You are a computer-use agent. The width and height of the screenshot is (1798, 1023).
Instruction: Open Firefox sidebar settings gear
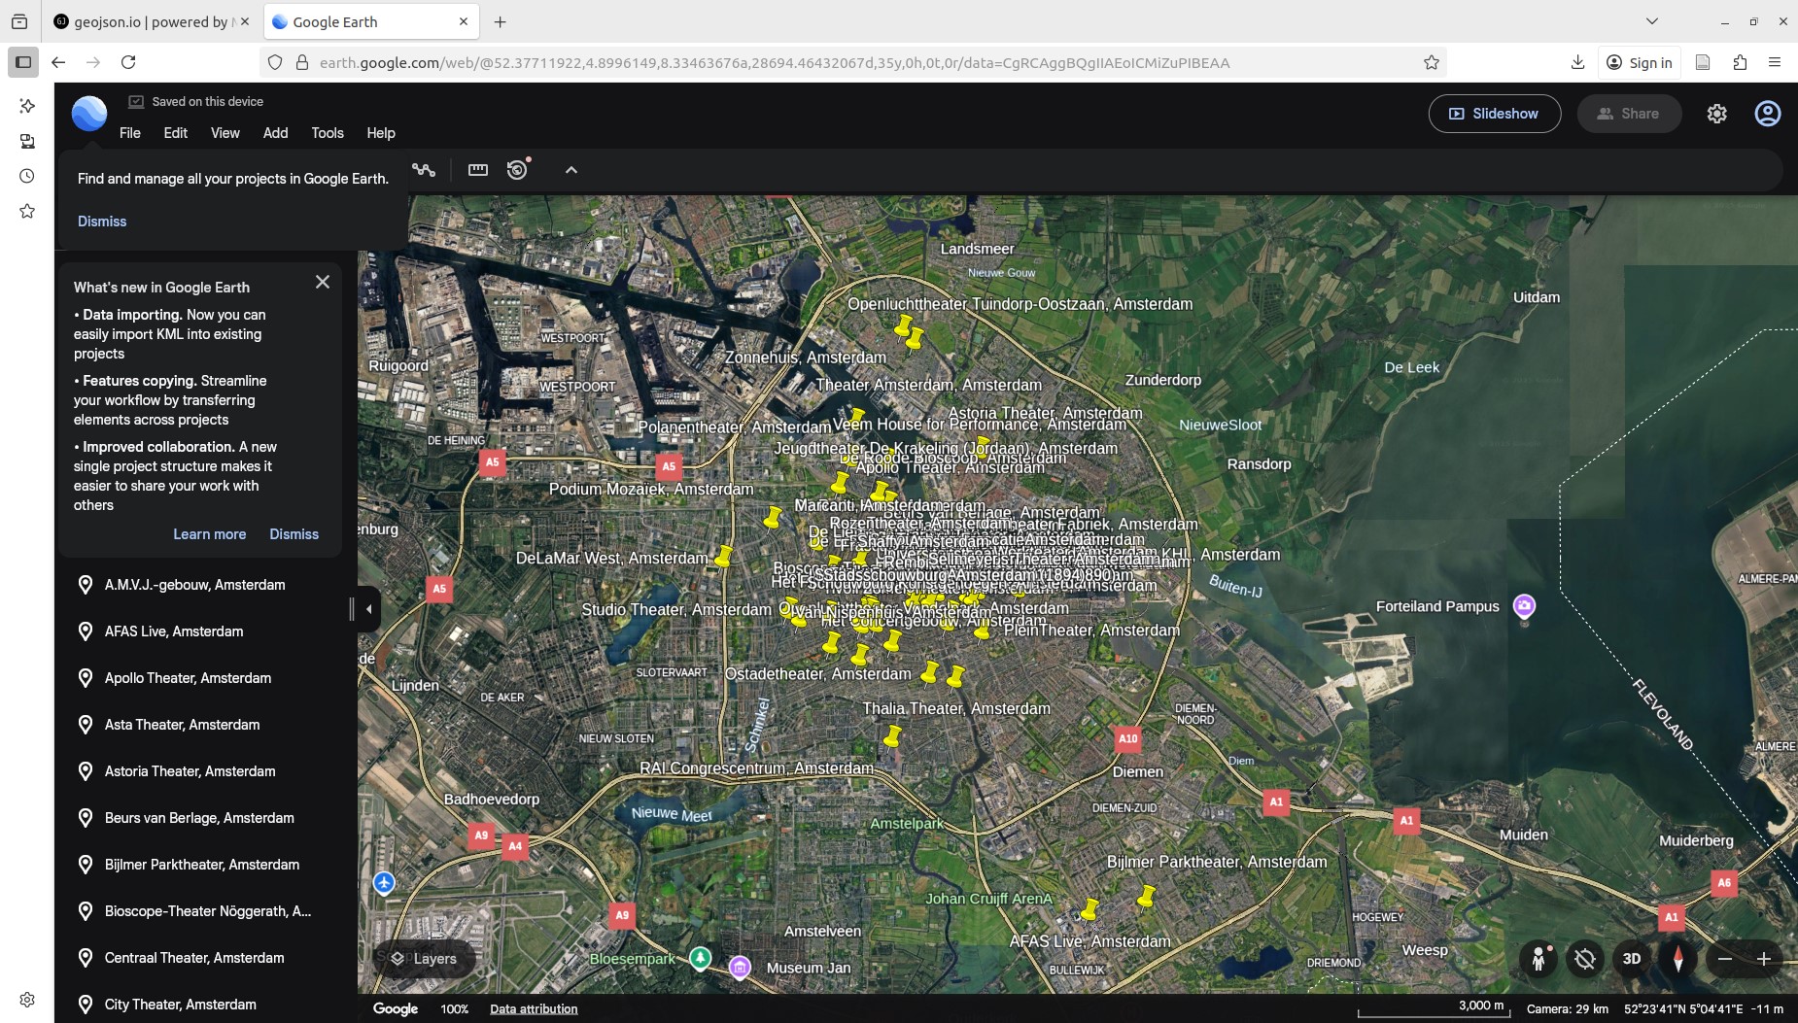27,1000
